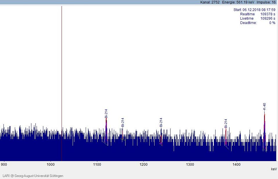
Task: Click the LARI Georg-August-Universität Göttingen footer
Action: (x=33, y=176)
